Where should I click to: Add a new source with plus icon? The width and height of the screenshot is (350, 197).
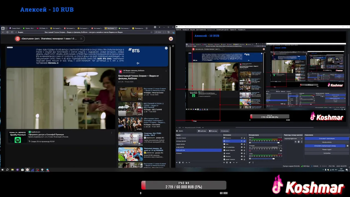[224, 163]
